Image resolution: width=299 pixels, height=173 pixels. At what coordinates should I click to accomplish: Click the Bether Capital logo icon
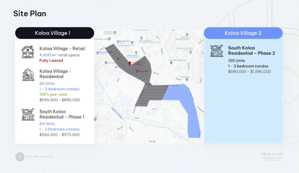[20, 156]
